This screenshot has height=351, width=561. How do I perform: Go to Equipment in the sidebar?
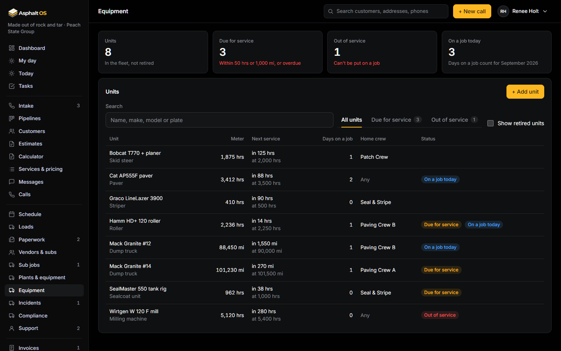[44, 291]
